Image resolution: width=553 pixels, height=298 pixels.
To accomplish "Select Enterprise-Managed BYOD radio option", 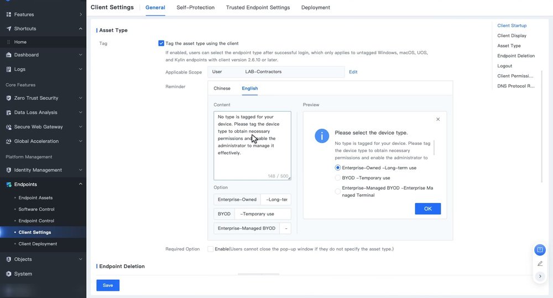I will click(337, 191).
